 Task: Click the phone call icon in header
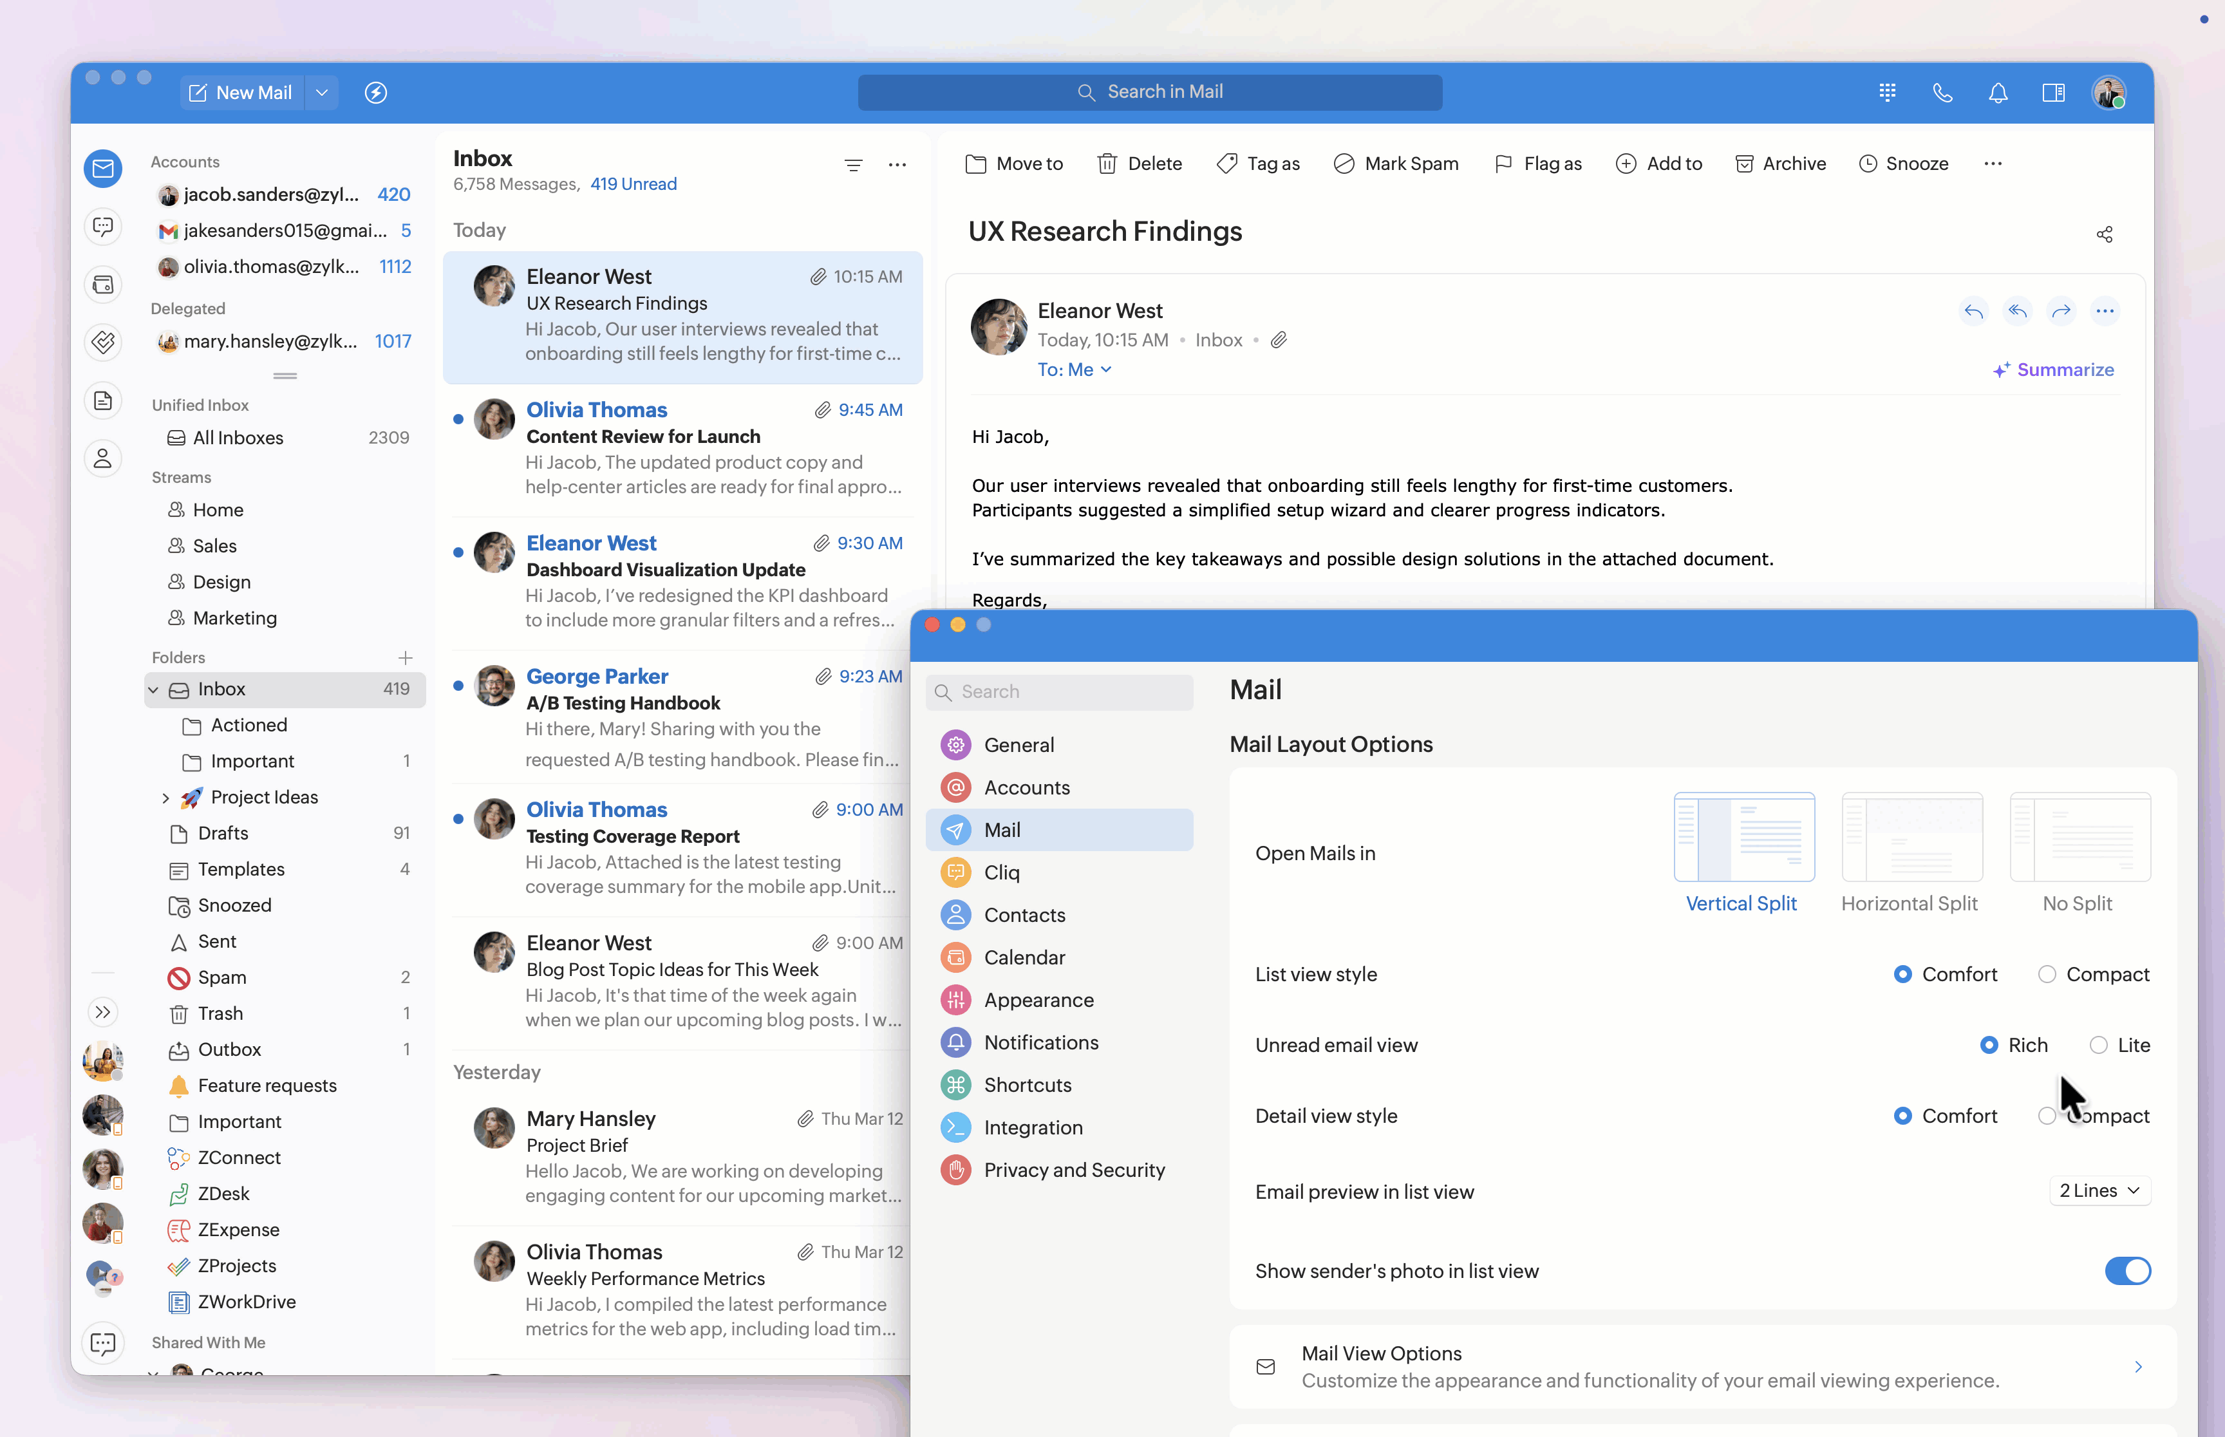(1942, 92)
